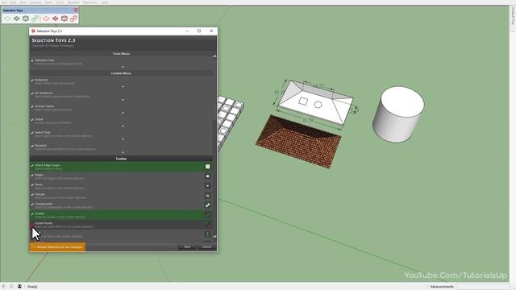Click the Faces toolbar row label
This screenshot has height=290, width=516.
point(39,184)
